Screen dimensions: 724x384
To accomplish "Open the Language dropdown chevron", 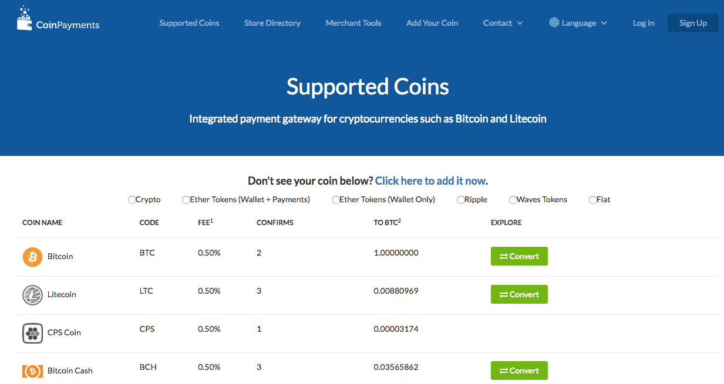I will pos(604,23).
